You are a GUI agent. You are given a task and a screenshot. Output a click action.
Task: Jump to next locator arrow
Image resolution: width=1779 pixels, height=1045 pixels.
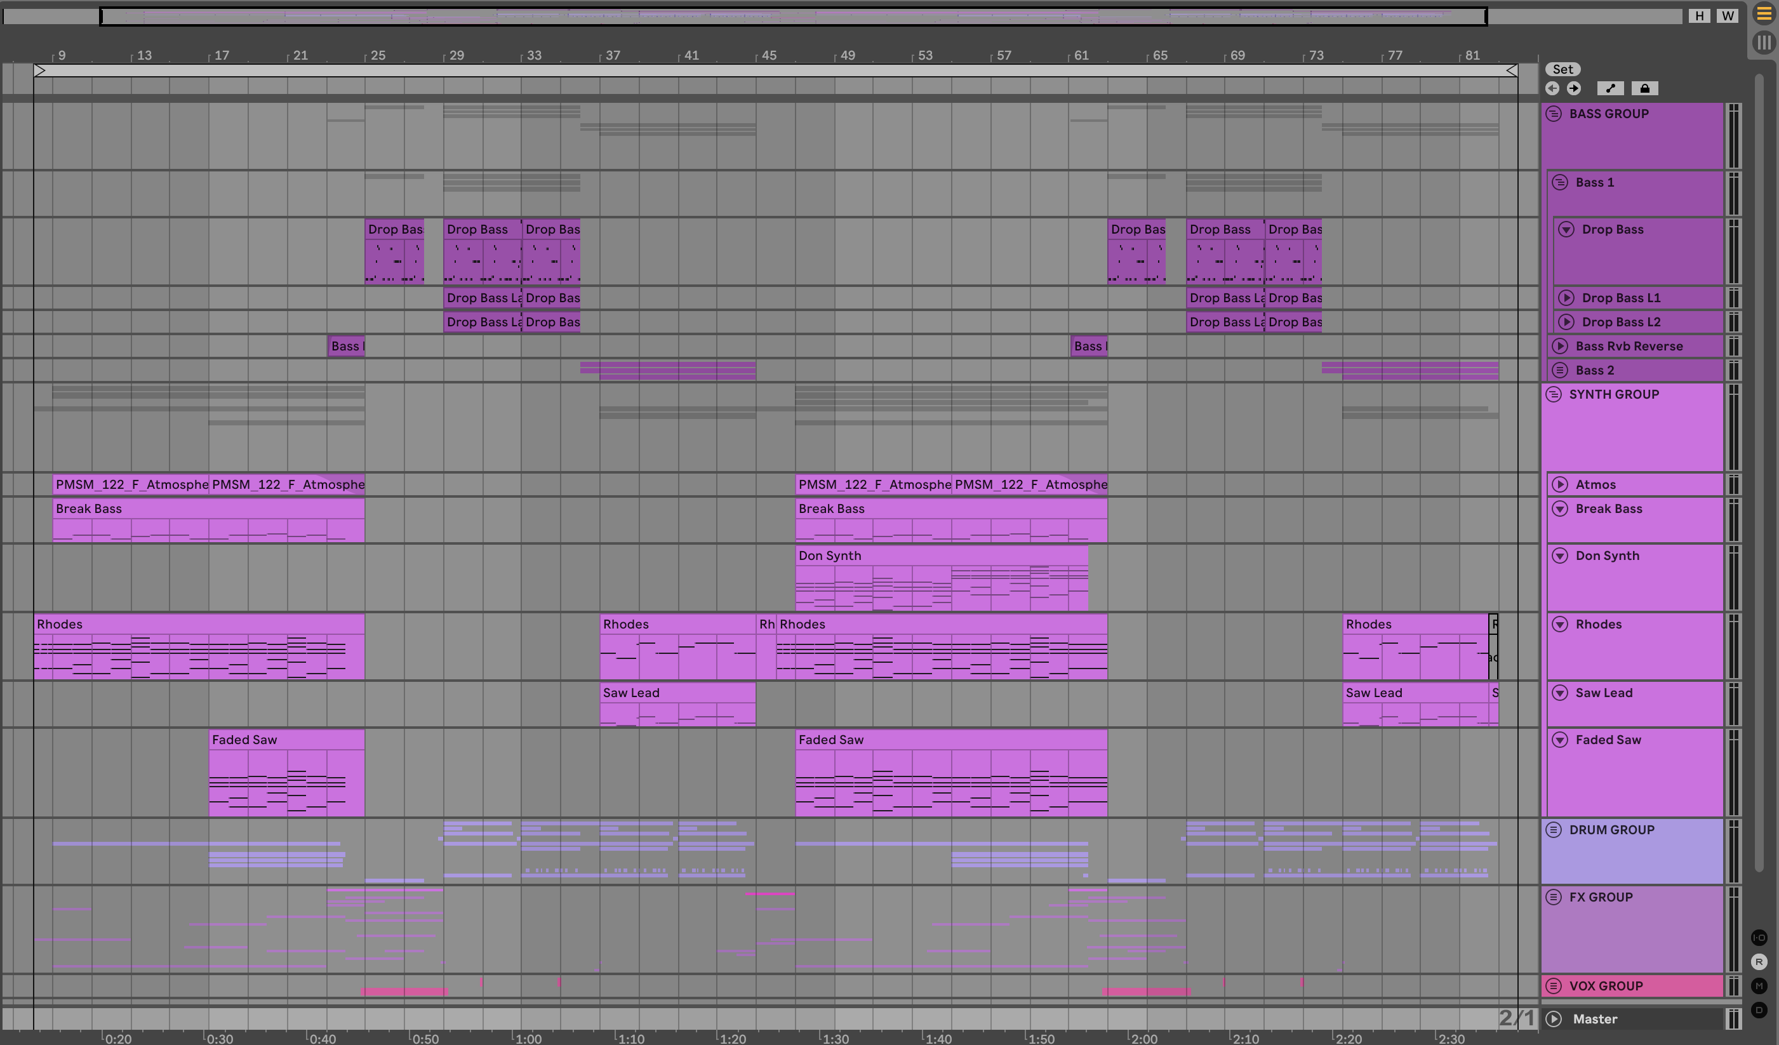[1573, 88]
